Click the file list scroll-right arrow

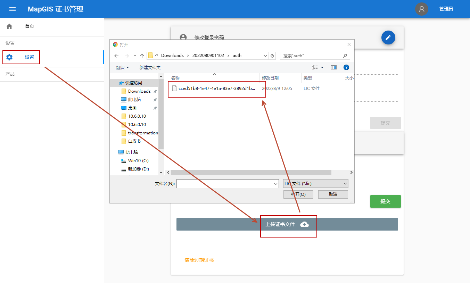(x=351, y=172)
